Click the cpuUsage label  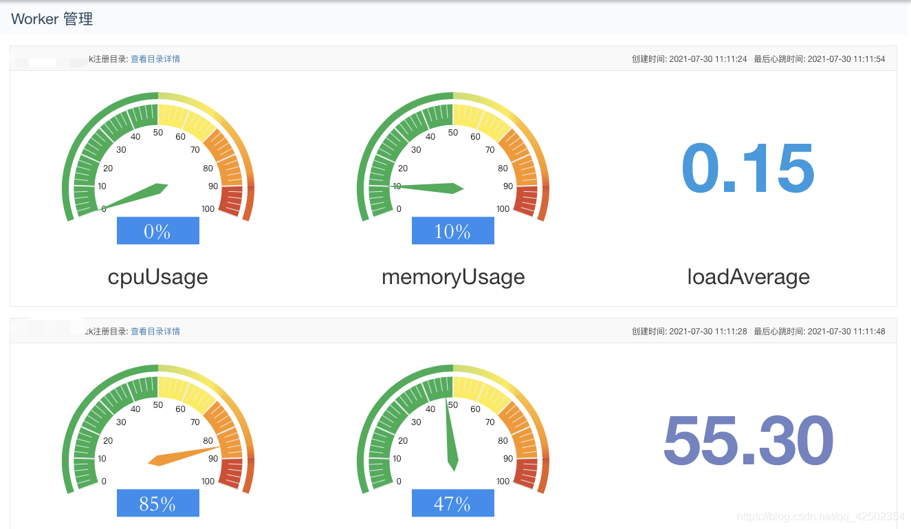pos(158,277)
